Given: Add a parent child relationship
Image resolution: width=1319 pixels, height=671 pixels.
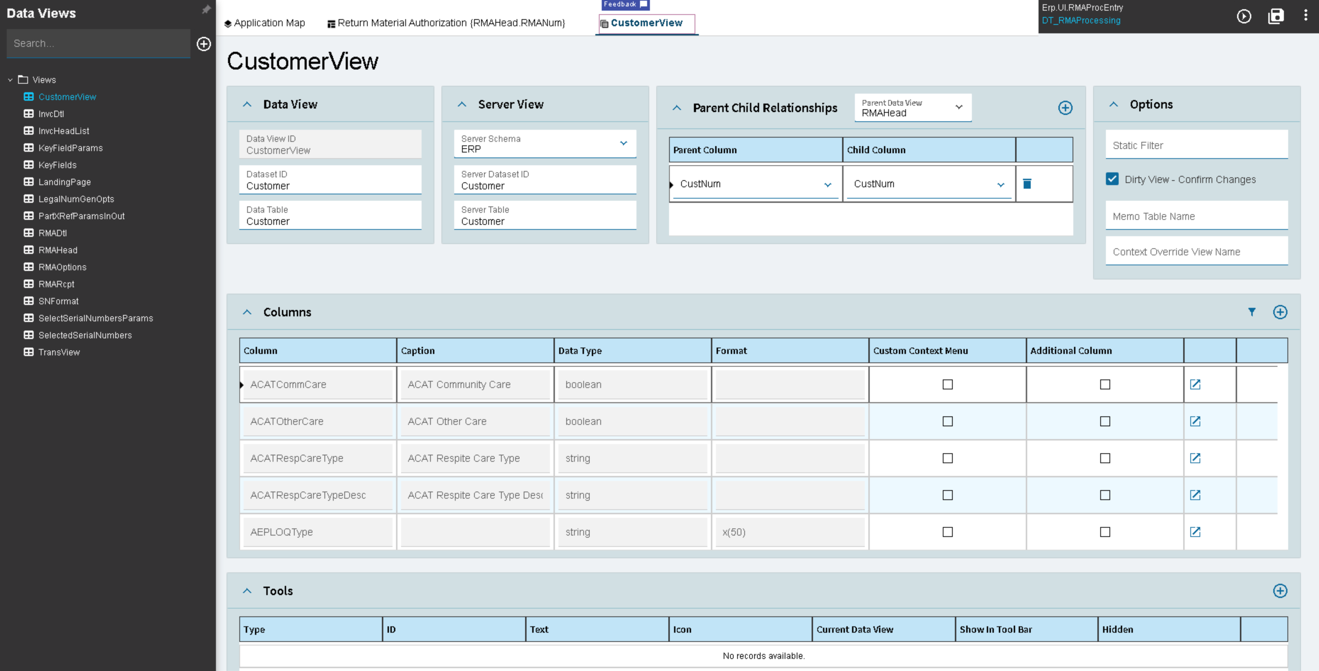Looking at the screenshot, I should click(x=1065, y=108).
